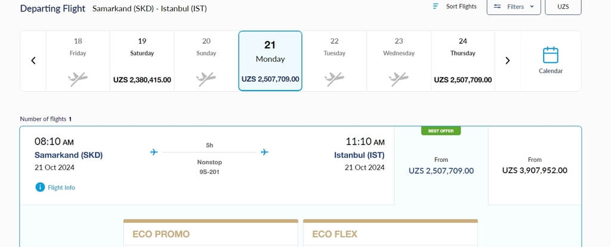Screen dimensions: 611x247
Task: Expand the UZS 3,907,952.00 fare column
Action: (x=535, y=165)
